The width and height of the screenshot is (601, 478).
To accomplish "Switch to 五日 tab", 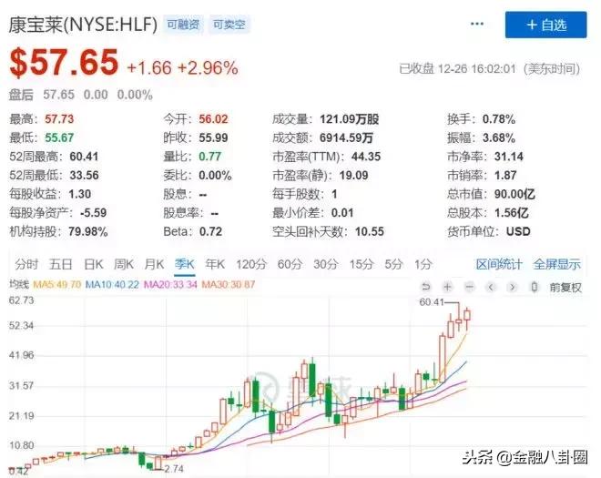I will tap(61, 264).
